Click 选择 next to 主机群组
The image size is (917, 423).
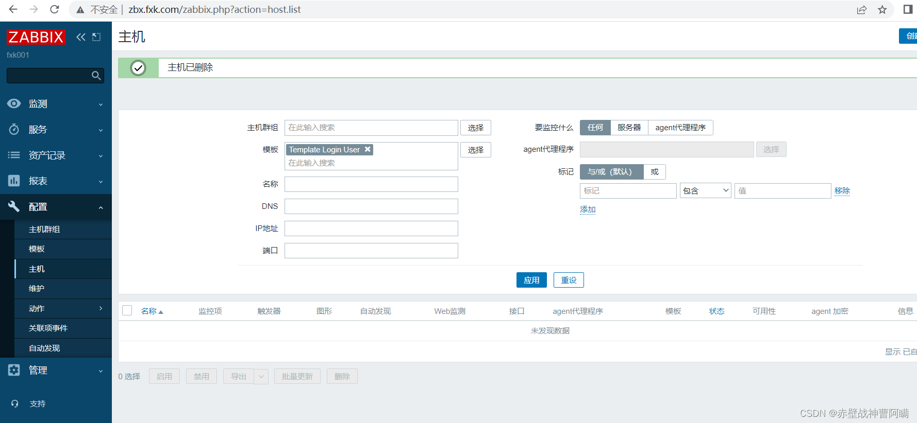point(476,128)
